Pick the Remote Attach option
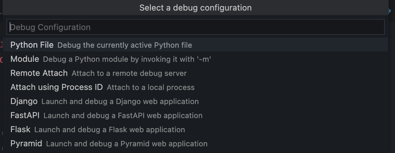 coord(39,73)
